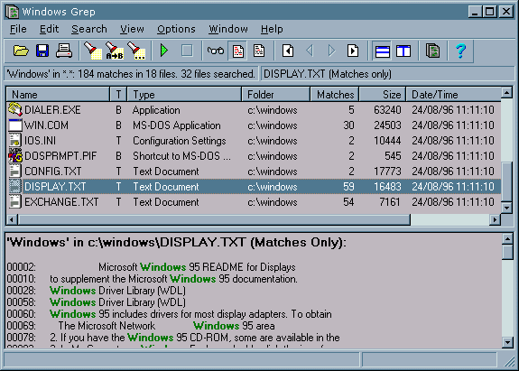Click the file list vertical scrollbar thumb
The width and height of the screenshot is (519, 371).
point(506,181)
